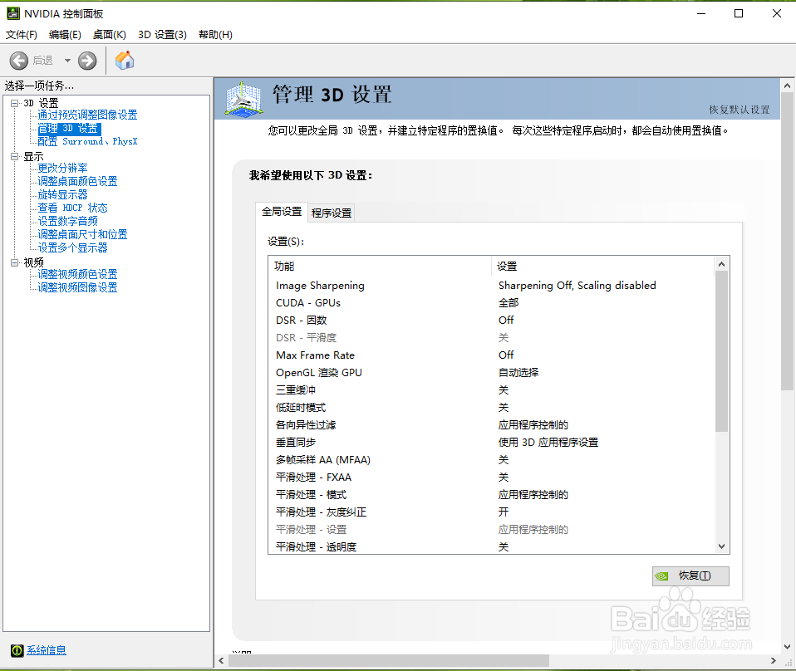
Task: Collapse the 3D 设置 tree node
Action: (15, 103)
